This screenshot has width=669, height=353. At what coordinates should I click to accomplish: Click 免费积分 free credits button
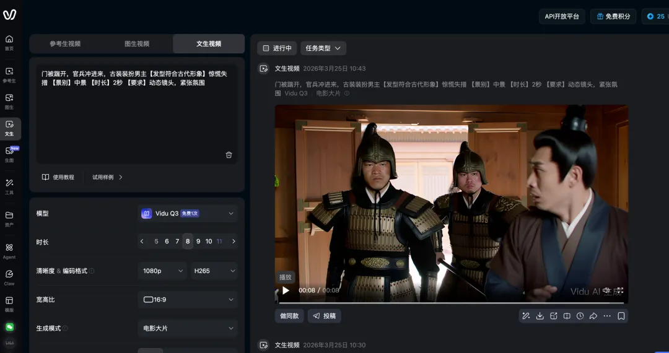[x=613, y=16]
